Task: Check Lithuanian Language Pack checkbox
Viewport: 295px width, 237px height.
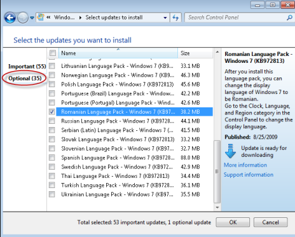Action: [x=51, y=66]
